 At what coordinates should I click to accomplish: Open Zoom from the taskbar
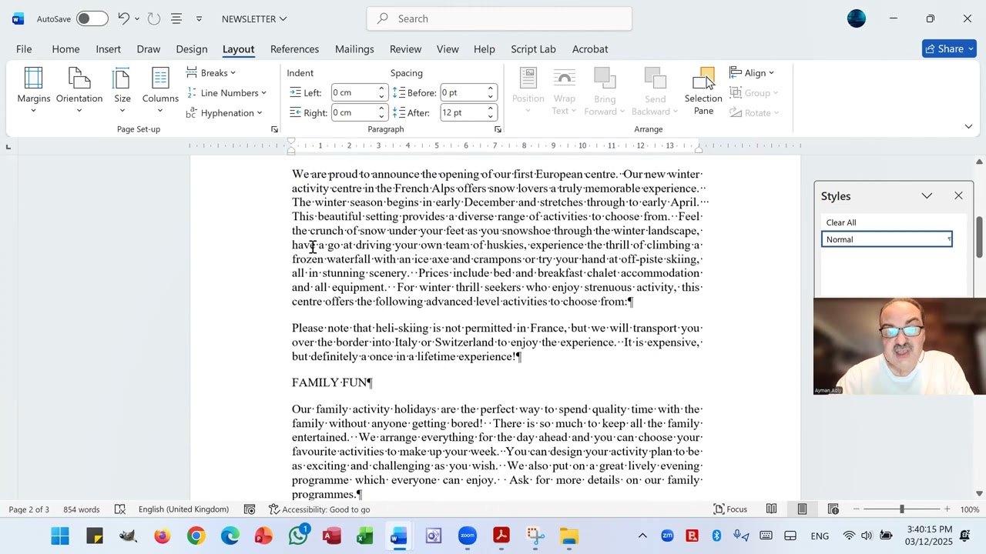(x=468, y=536)
